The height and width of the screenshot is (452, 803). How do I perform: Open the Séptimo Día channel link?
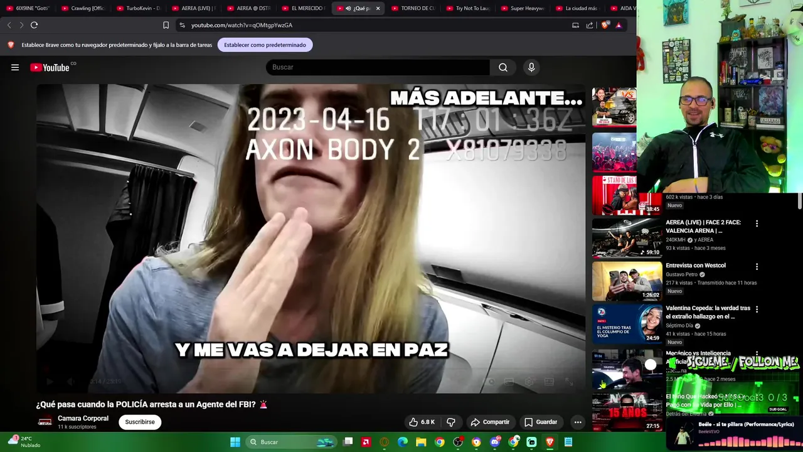coord(679,325)
